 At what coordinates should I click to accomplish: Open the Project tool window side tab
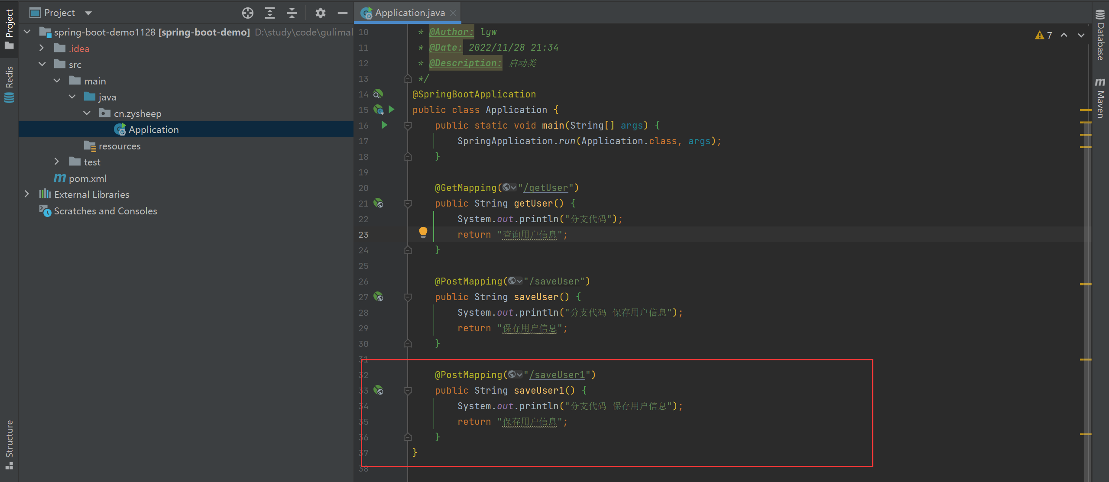click(9, 29)
